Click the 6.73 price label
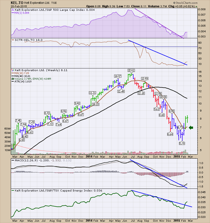 click(x=180, y=127)
